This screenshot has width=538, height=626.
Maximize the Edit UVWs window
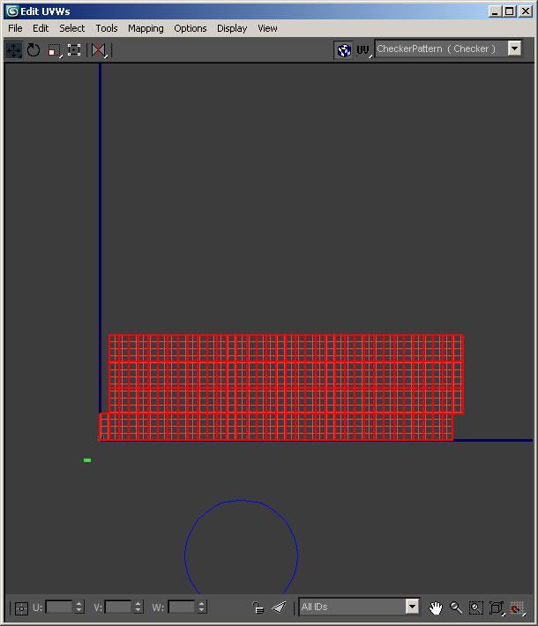point(510,11)
